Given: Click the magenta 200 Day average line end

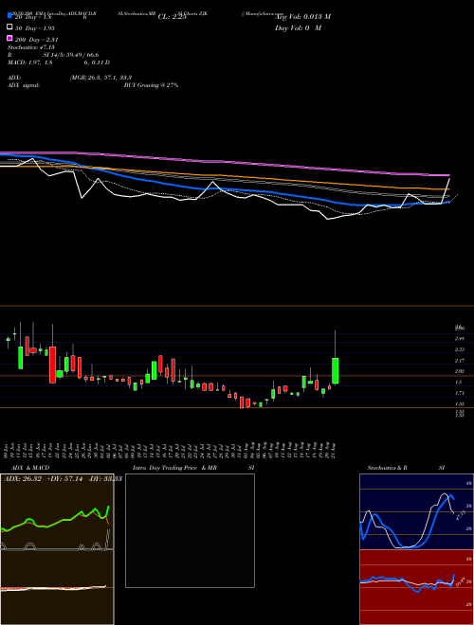Looking at the screenshot, I should click(x=447, y=175).
